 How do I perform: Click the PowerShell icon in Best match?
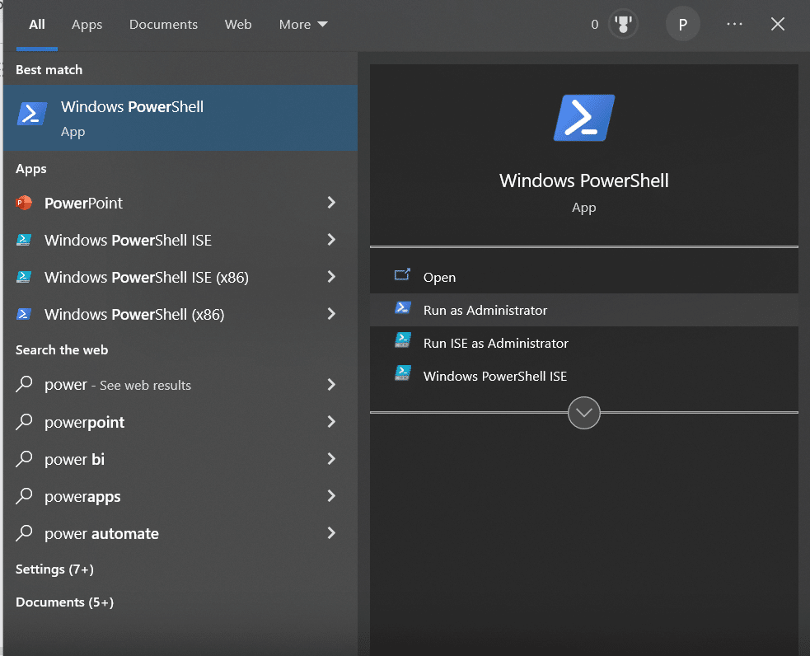click(x=32, y=114)
